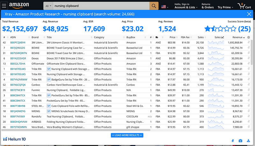This screenshot has height=146, width=255.
Task: Open table column settings gear
Action: [x=249, y=37]
